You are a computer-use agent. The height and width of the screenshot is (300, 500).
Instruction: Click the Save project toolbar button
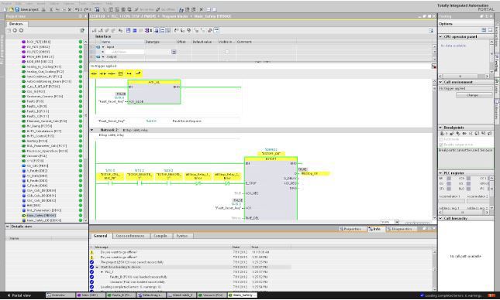pos(27,9)
